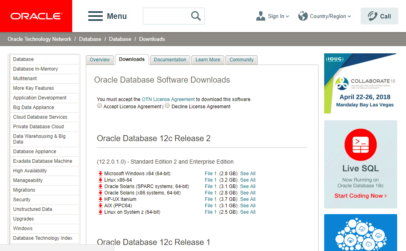This screenshot has width=406, height=251.
Task: Click See All for Oracle Solaris SPARC
Action: click(x=248, y=186)
